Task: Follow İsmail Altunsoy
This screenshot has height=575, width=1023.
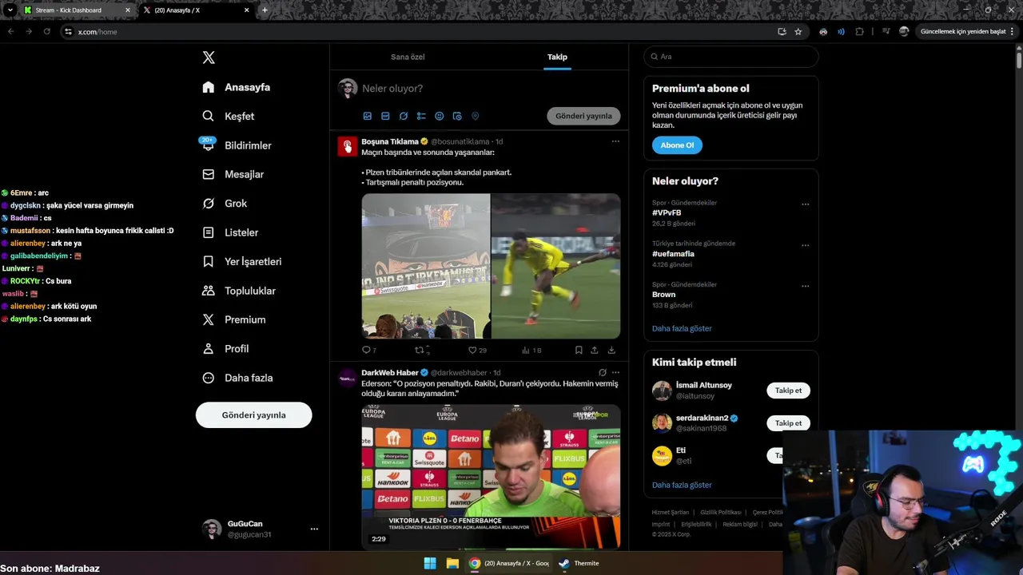Action: coord(788,391)
